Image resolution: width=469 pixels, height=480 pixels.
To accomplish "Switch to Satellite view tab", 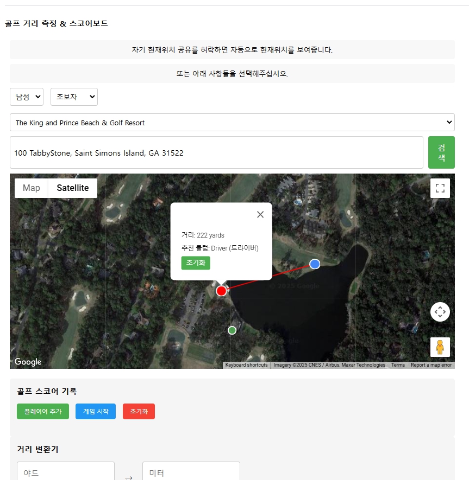I will [73, 188].
